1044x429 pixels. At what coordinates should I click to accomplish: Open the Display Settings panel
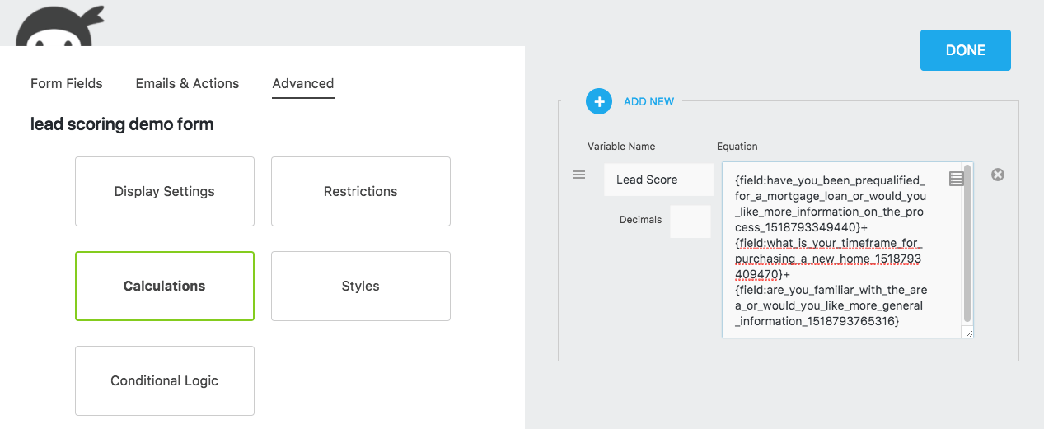tap(165, 191)
